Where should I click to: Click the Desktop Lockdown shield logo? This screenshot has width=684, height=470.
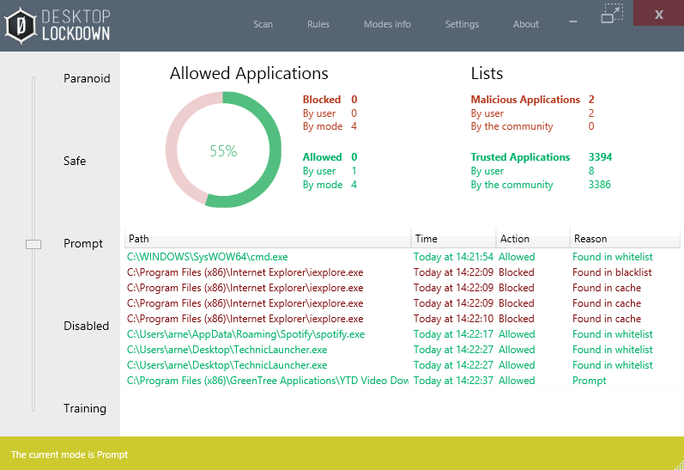pyautogui.click(x=21, y=26)
